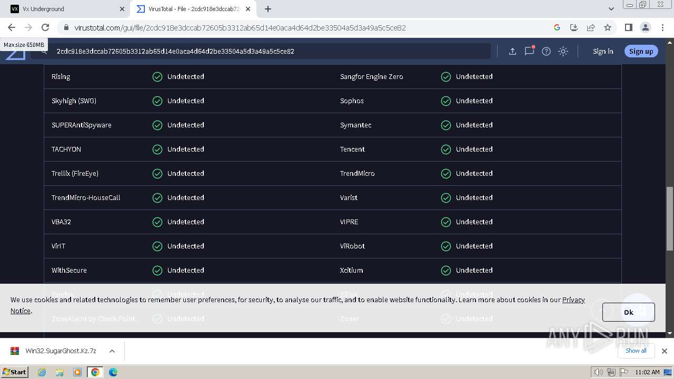Click the Undetected result text for VIPRE
This screenshot has height=379, width=674.
pyautogui.click(x=474, y=222)
